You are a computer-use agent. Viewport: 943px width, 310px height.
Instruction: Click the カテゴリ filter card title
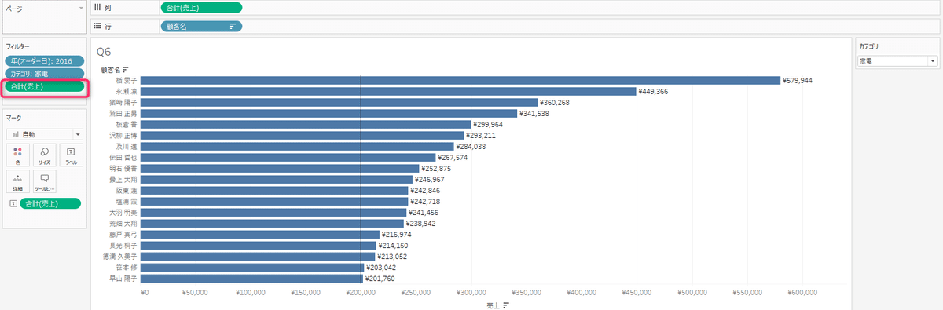tap(868, 47)
